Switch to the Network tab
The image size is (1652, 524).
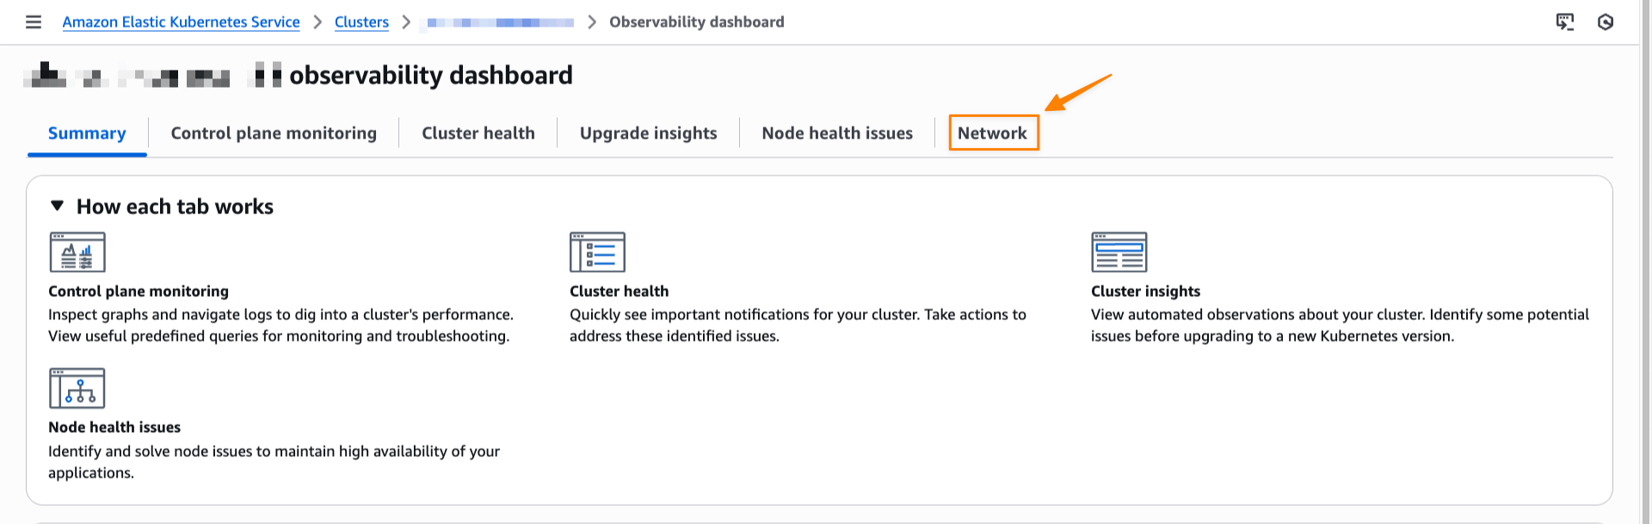(x=992, y=133)
